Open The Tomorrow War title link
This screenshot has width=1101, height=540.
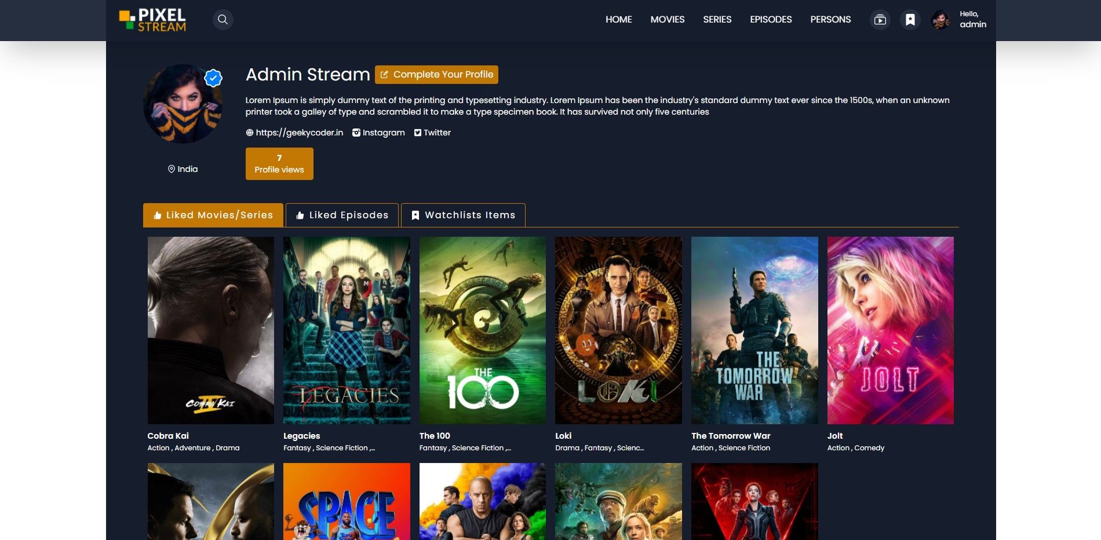(x=731, y=436)
